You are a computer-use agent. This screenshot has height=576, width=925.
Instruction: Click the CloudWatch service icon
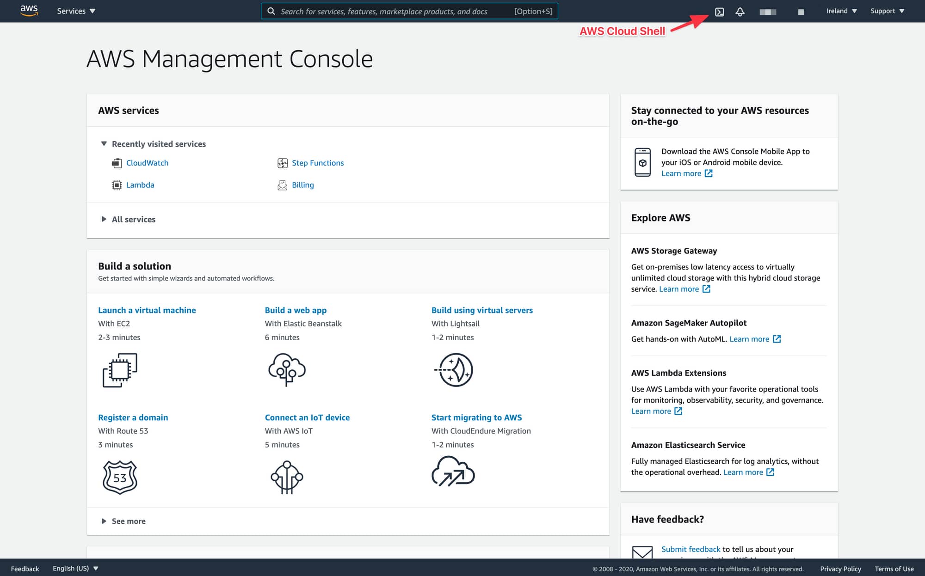coord(117,163)
